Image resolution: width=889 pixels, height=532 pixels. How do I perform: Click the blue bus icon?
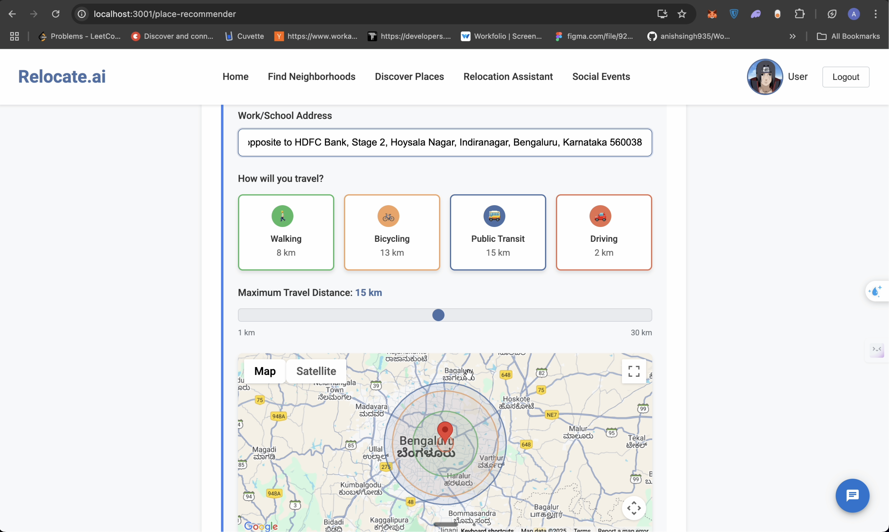(x=494, y=216)
